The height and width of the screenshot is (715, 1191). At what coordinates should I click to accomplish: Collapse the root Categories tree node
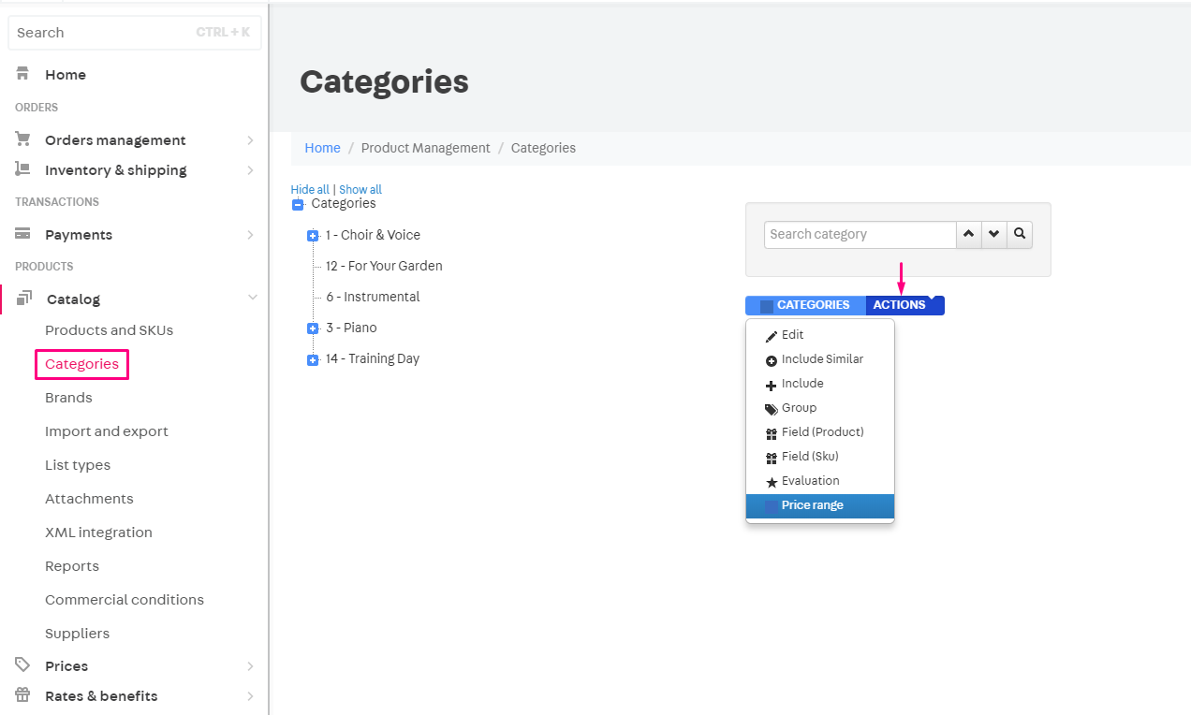(x=298, y=205)
